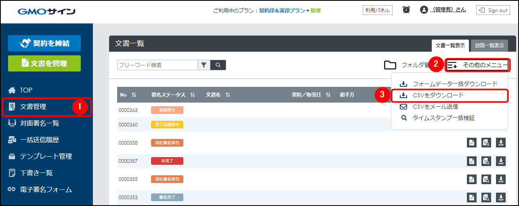The image size is (519, 206).
Task: Click the magnifier search button
Action: (x=218, y=65)
